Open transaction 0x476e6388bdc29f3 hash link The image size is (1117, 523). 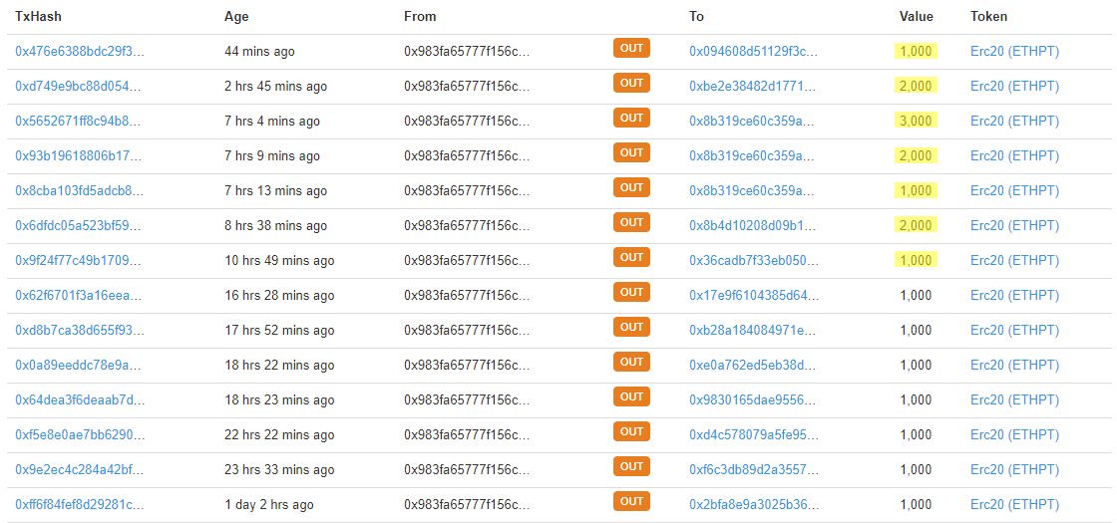coord(80,51)
